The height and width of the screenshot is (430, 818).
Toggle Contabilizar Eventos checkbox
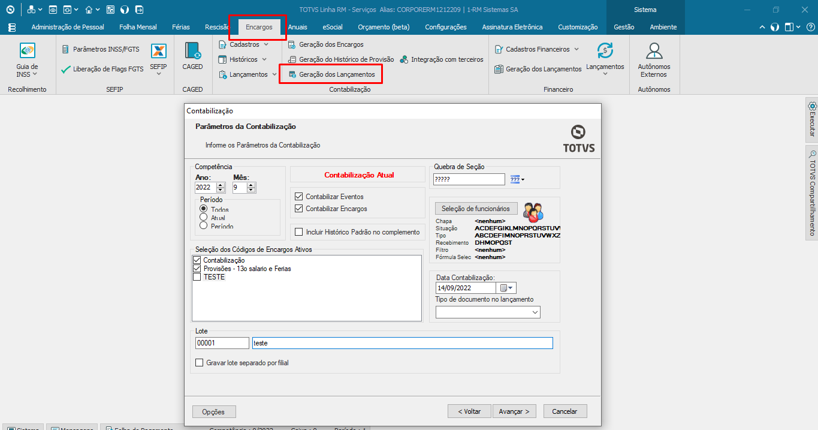(299, 197)
